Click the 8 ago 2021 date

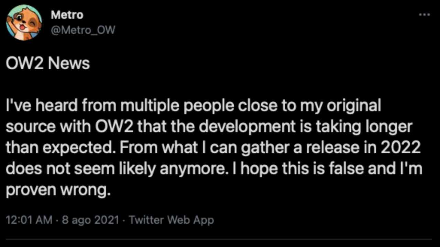pyautogui.click(x=90, y=220)
